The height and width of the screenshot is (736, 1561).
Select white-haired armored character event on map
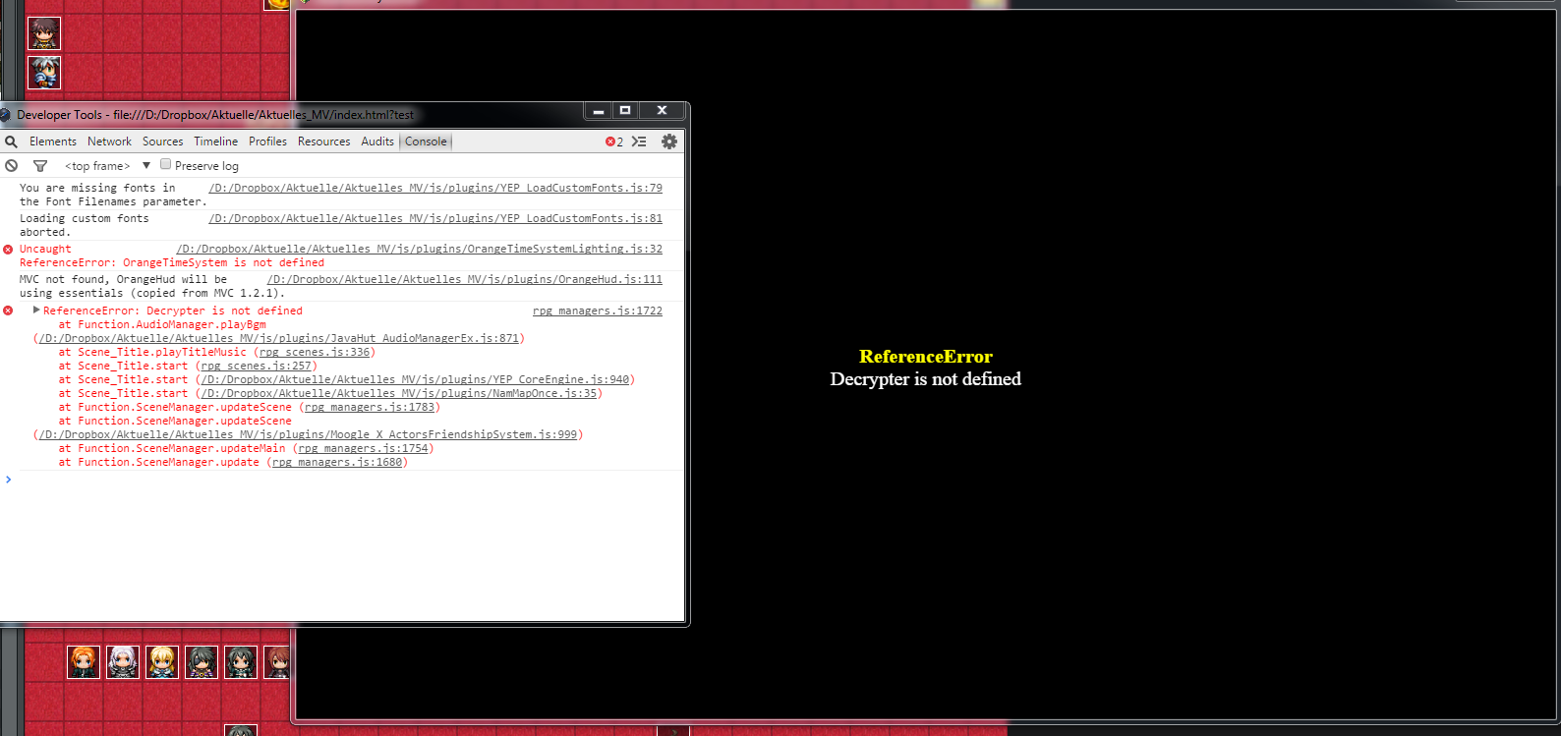123,662
